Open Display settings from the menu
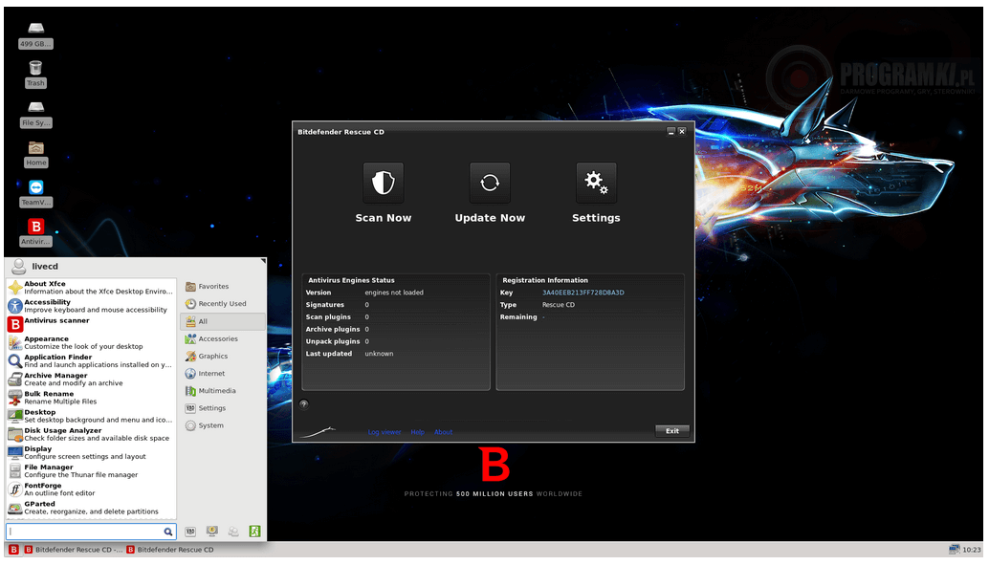989x565 pixels. [92, 453]
